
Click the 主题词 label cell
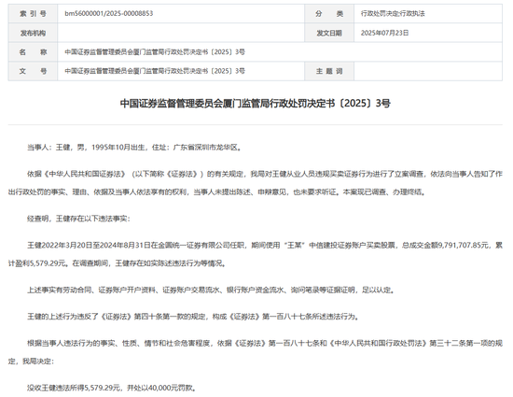point(329,71)
